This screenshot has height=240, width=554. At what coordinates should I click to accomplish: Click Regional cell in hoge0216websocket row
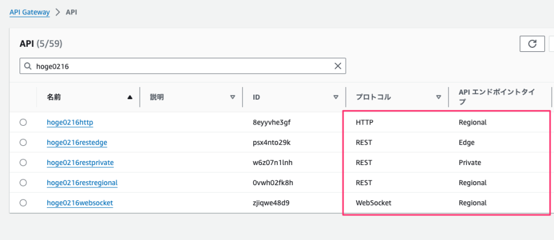(x=473, y=203)
